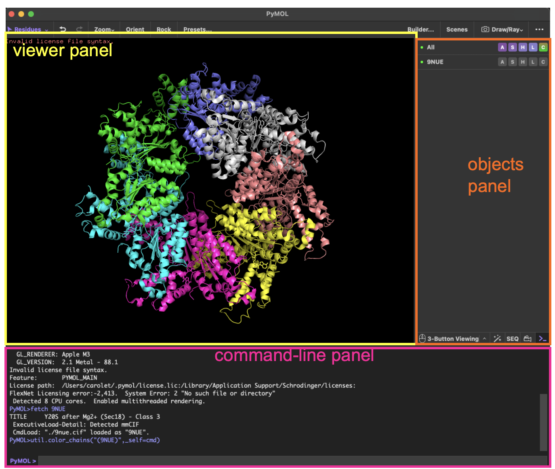This screenshot has height=469, width=555.
Task: Toggle the SEQ sequence viewer
Action: pyautogui.click(x=512, y=339)
